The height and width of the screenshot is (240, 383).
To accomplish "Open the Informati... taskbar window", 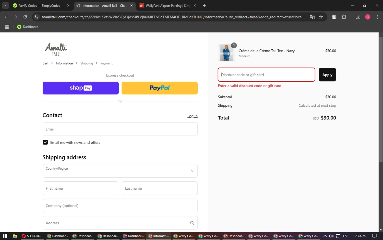I will [x=159, y=236].
